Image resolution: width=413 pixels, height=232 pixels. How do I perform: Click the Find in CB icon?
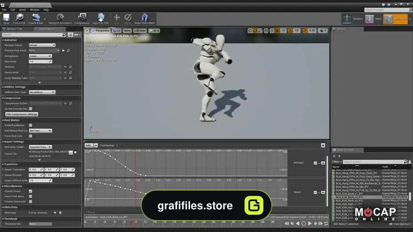coord(19,19)
